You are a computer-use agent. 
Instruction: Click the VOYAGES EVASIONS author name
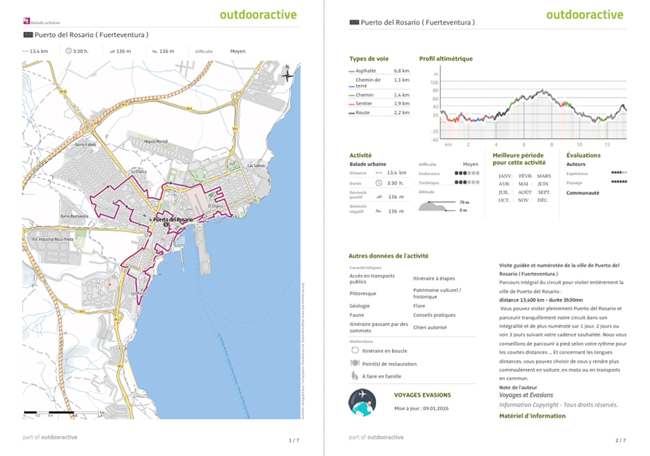pyautogui.click(x=422, y=395)
